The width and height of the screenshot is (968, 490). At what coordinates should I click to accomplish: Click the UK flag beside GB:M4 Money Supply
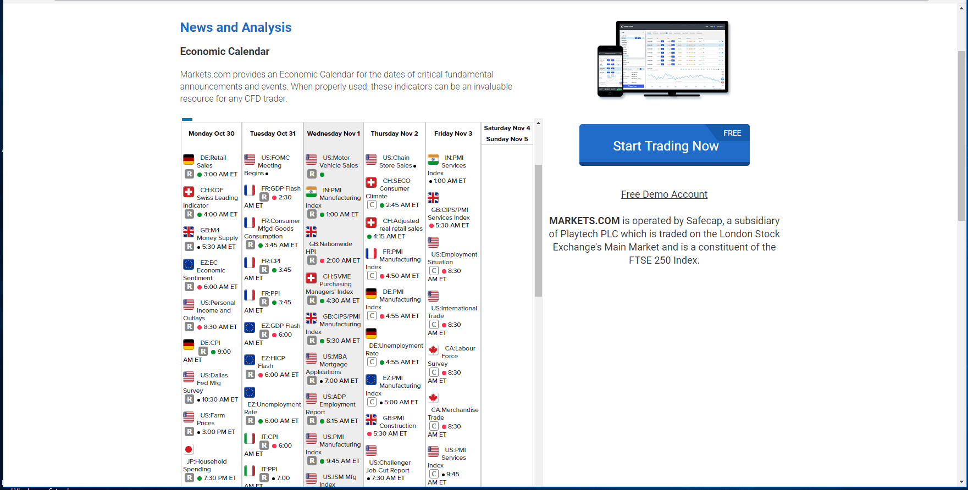189,232
